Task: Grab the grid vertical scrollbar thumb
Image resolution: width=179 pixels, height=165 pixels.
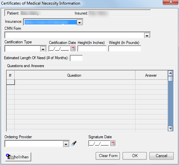Action: (x=171, y=79)
